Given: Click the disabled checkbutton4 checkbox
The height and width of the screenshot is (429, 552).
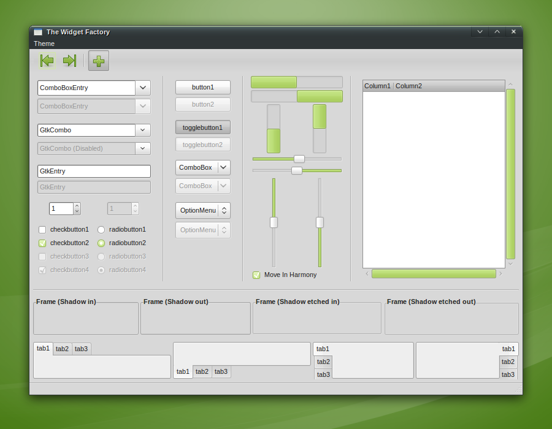Looking at the screenshot, I should coord(42,270).
